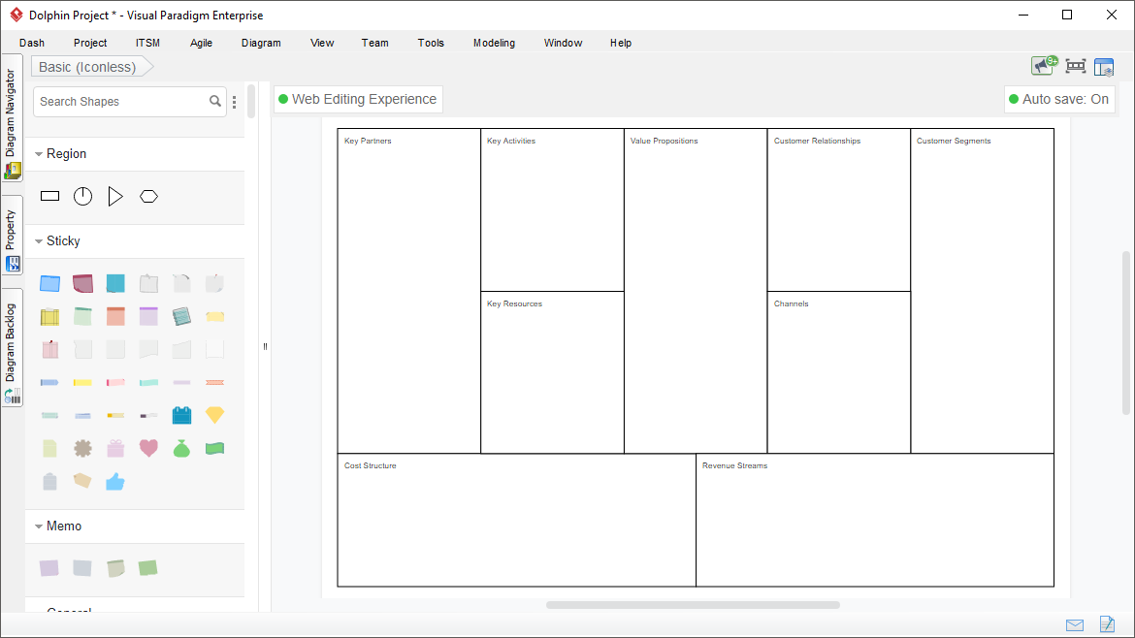
Task: Pick the blue sticky note shape
Action: (49, 283)
